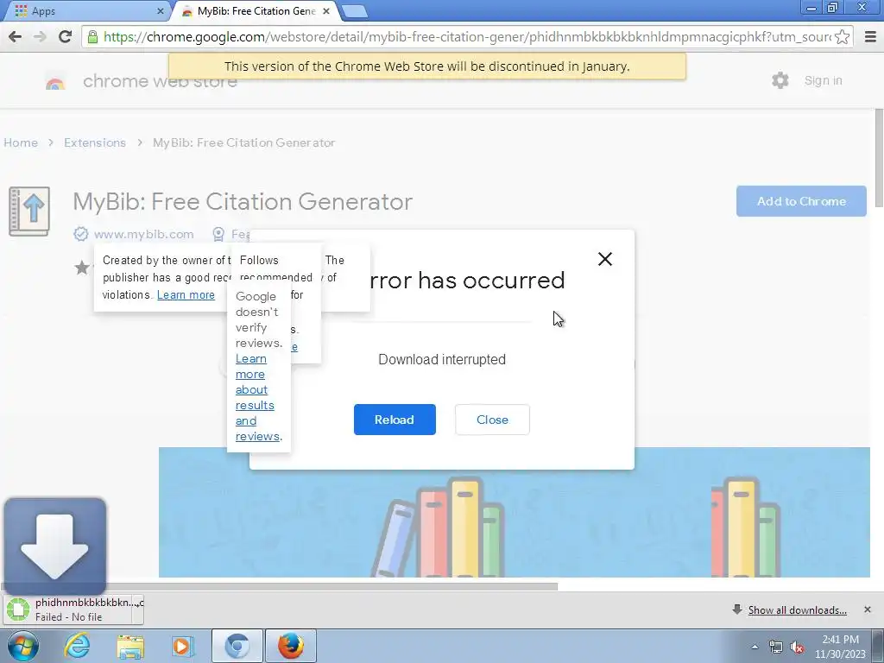Go to Home breadcrumb
Viewport: 884px width, 663px height.
21,142
